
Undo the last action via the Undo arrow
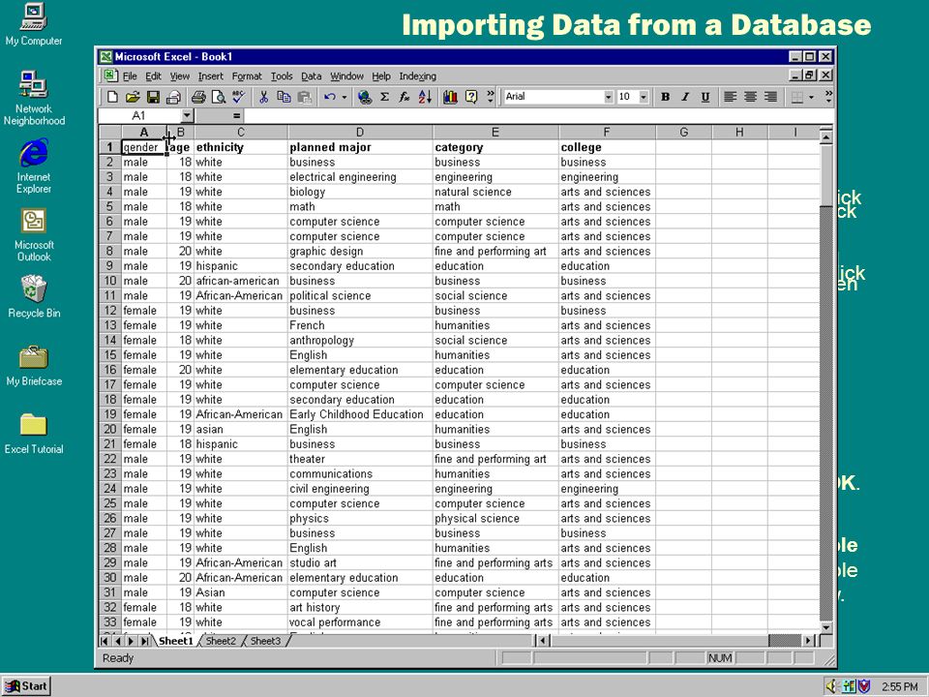click(x=330, y=97)
